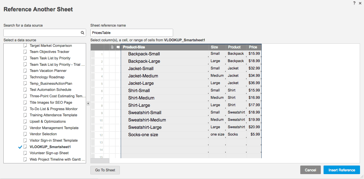
Task: Click sheet icon beside Technology Roadmap
Action: tap(25, 77)
